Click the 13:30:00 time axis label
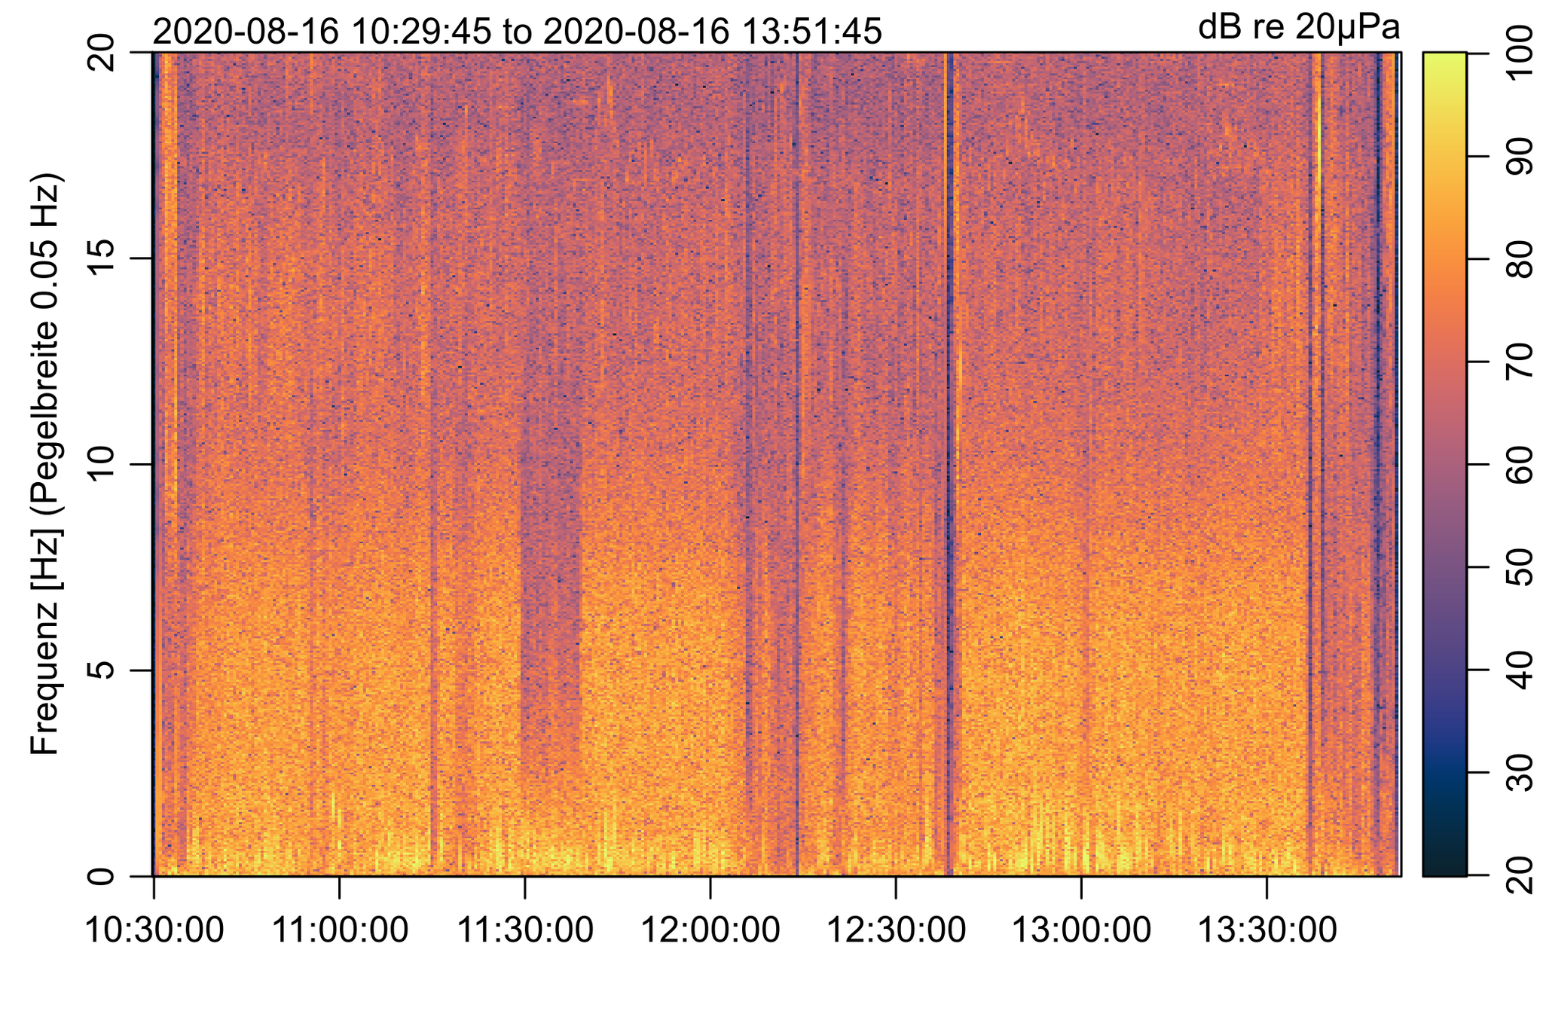The image size is (1543, 1029). [x=1267, y=930]
